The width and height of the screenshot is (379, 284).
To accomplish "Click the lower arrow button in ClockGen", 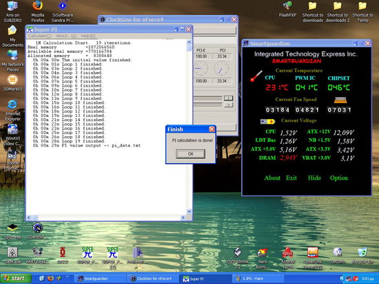I will tap(228, 105).
